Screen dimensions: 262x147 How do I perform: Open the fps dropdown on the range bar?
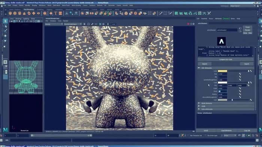[230, 135]
